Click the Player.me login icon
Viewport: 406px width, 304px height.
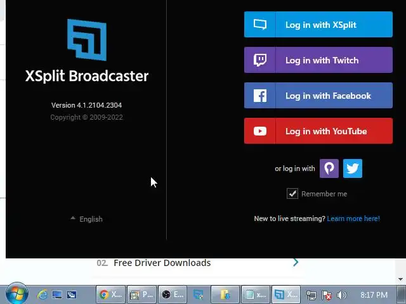coord(329,168)
